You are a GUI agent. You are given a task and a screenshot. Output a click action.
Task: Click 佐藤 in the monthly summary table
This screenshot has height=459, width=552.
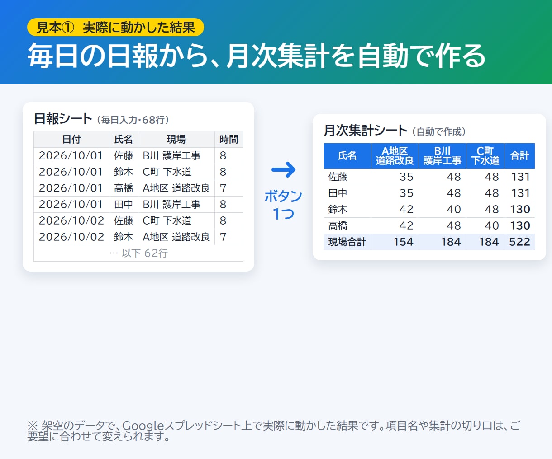[338, 177]
